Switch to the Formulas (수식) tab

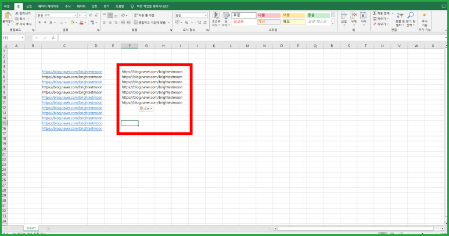(67, 6)
